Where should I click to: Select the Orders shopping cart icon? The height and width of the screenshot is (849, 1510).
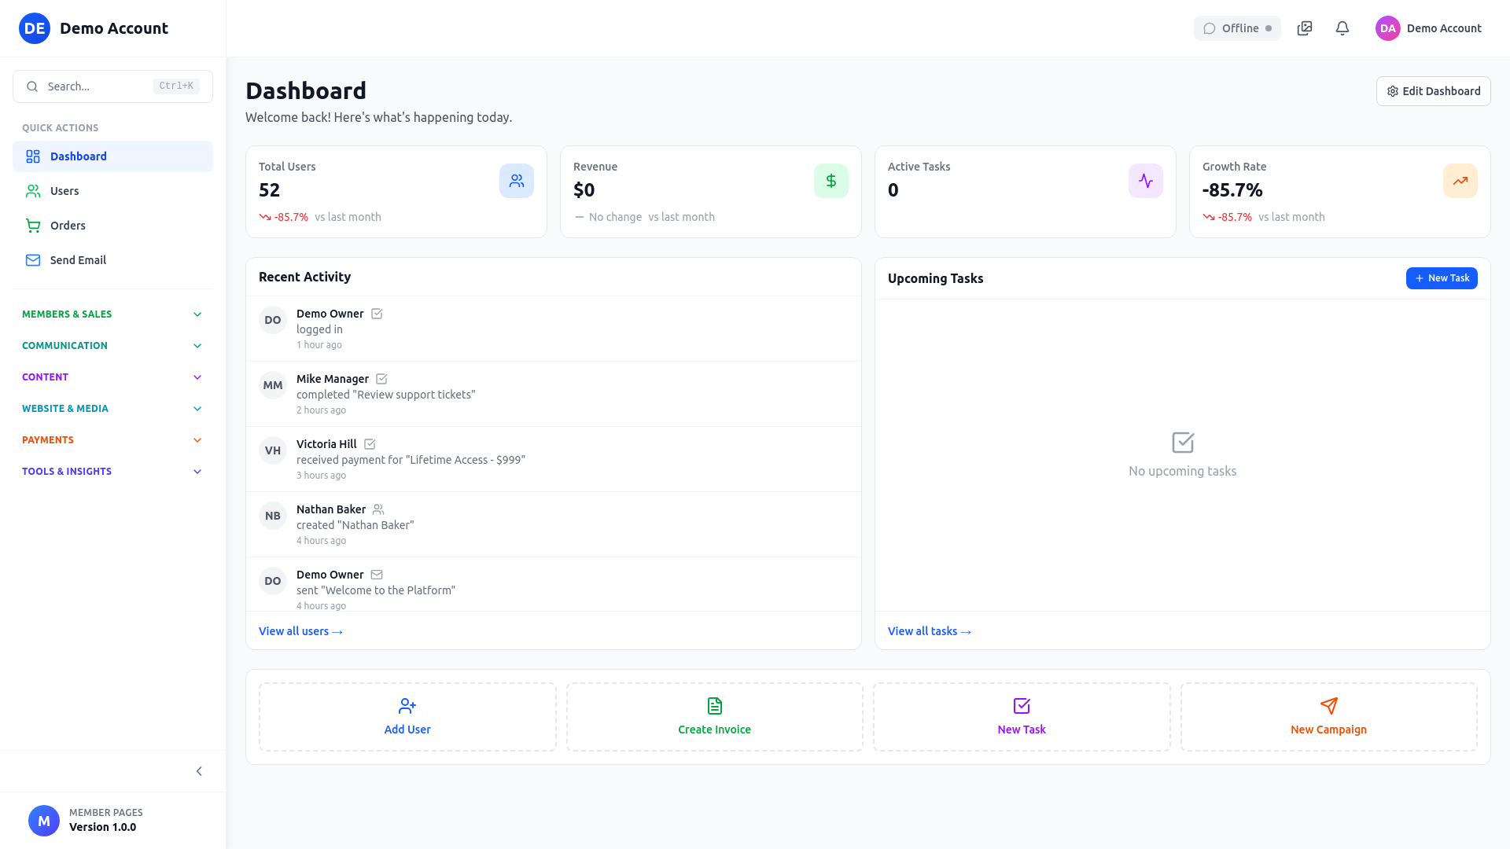[33, 226]
